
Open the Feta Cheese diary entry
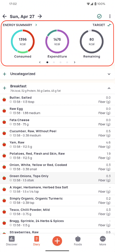[x=57, y=122]
